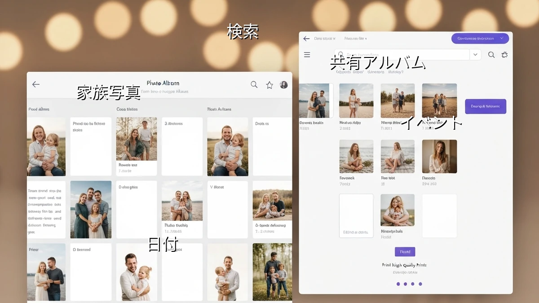539x303 pixels.
Task: Open the hamburger menu in the right window
Action: (x=307, y=55)
